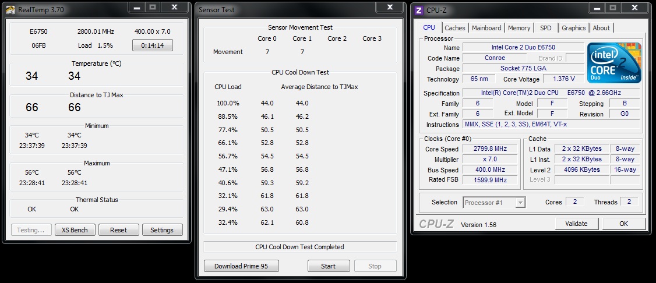
Task: Open the Processor #1 selection dropdown
Action: click(x=494, y=203)
